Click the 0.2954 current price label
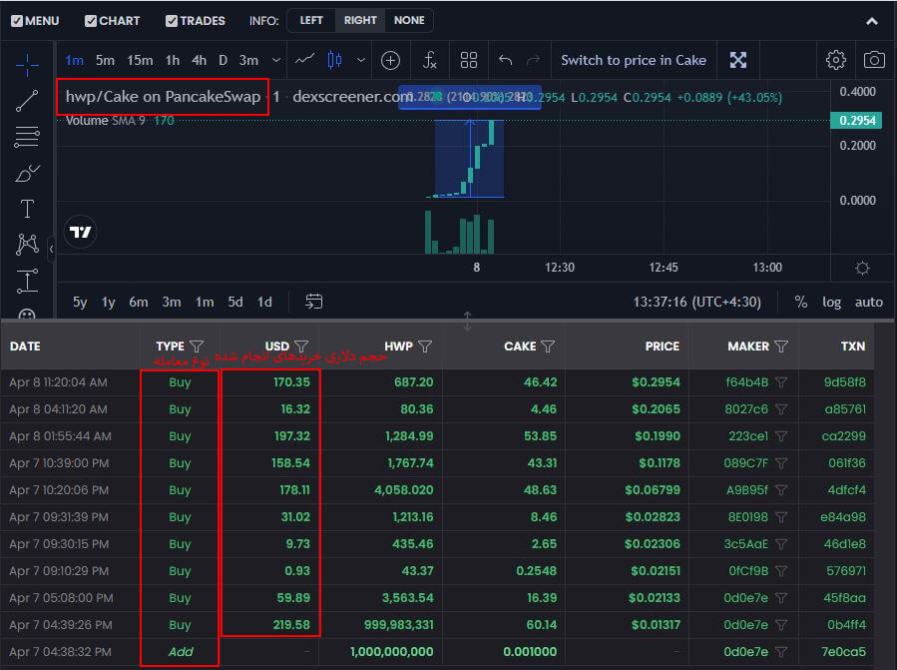The height and width of the screenshot is (670, 897). coord(856,120)
